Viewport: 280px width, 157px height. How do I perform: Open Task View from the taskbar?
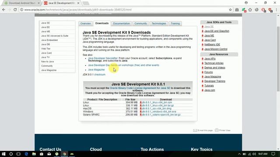[18, 154]
